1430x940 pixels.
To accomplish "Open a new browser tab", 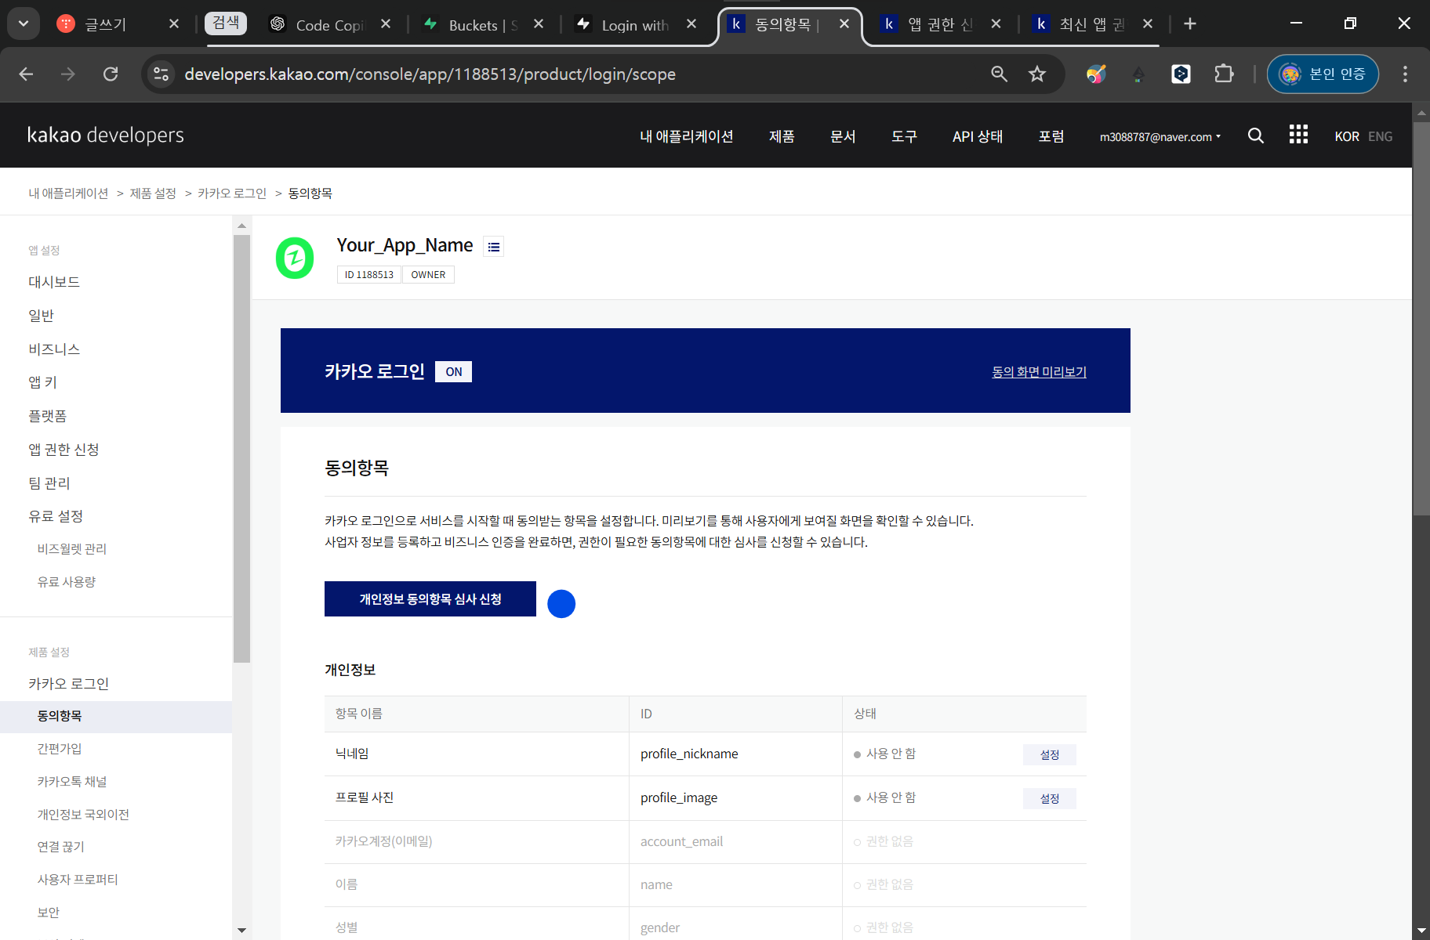I will [1190, 23].
